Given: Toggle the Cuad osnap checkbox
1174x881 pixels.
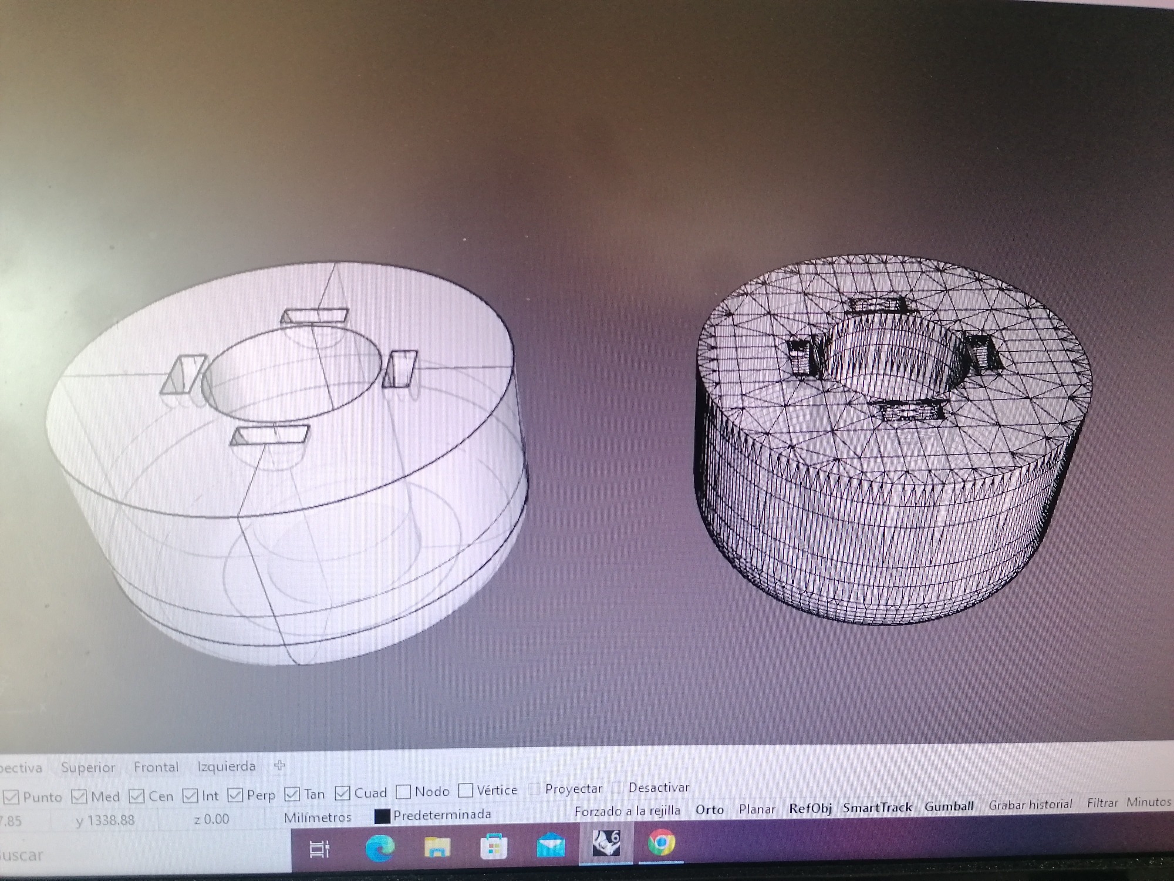Looking at the screenshot, I should pyautogui.click(x=343, y=793).
